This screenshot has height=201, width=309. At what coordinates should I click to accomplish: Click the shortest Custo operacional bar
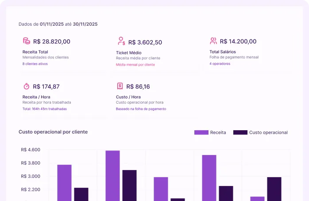click(x=178, y=199)
